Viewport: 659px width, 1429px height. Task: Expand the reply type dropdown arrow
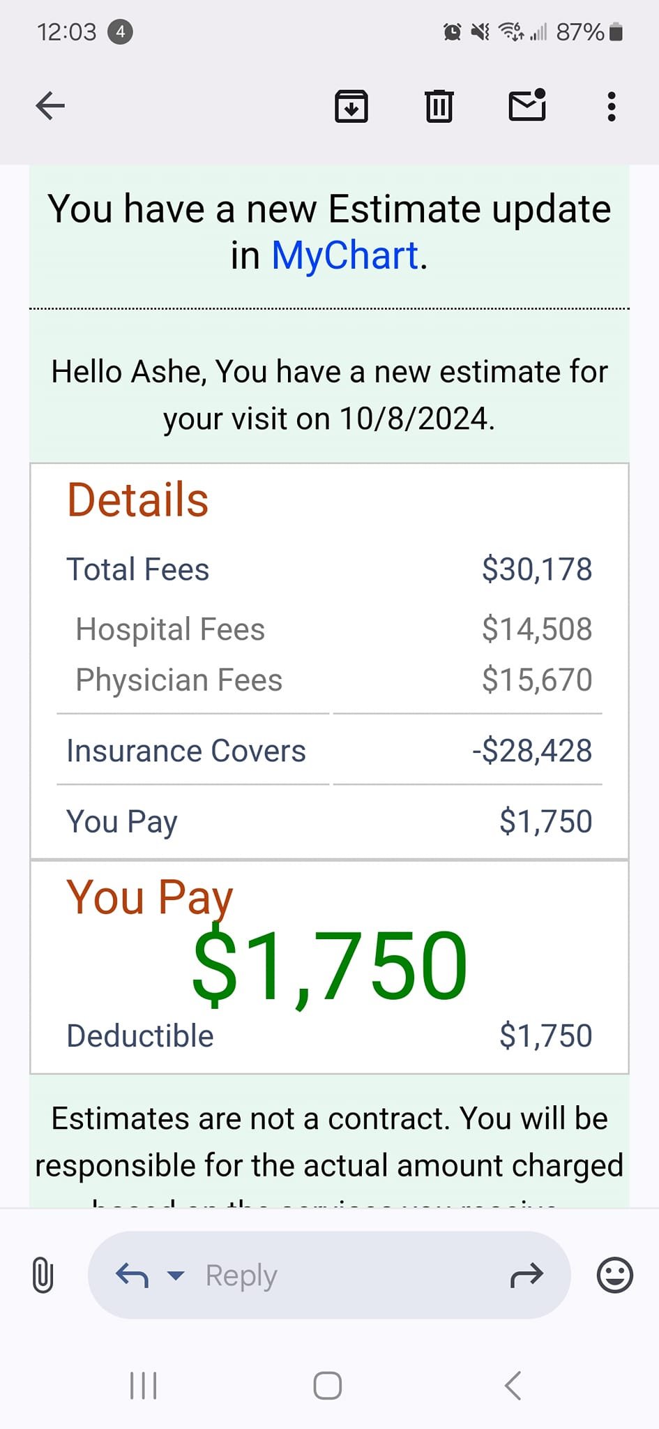176,1275
